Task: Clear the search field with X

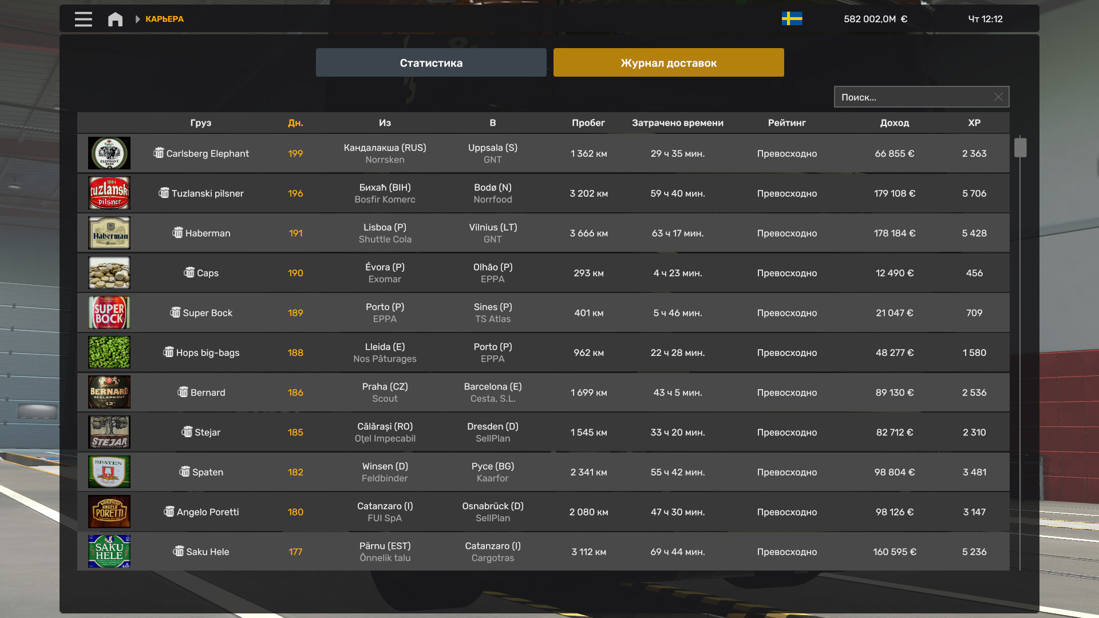Action: 998,97
